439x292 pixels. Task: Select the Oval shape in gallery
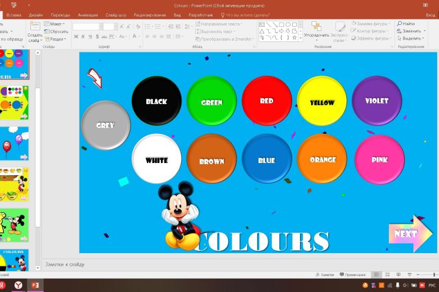(x=288, y=24)
